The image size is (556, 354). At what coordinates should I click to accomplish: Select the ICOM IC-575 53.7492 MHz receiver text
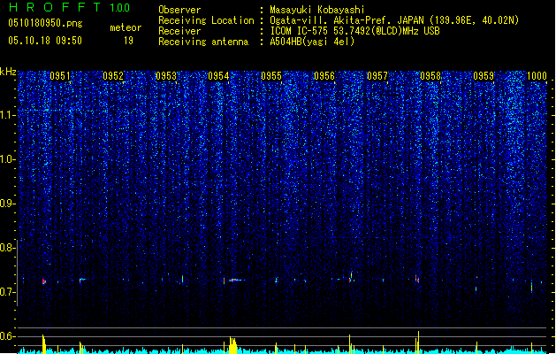click(x=355, y=31)
